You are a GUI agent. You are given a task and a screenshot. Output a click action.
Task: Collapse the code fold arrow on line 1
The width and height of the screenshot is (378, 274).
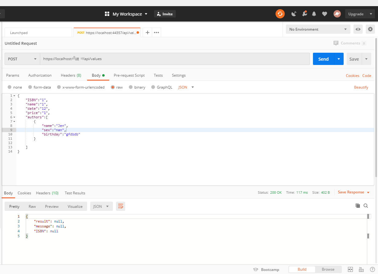pos(14,96)
